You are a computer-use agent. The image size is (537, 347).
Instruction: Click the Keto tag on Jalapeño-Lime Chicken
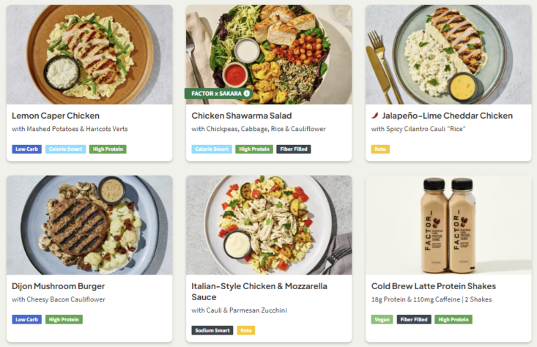[x=380, y=149]
